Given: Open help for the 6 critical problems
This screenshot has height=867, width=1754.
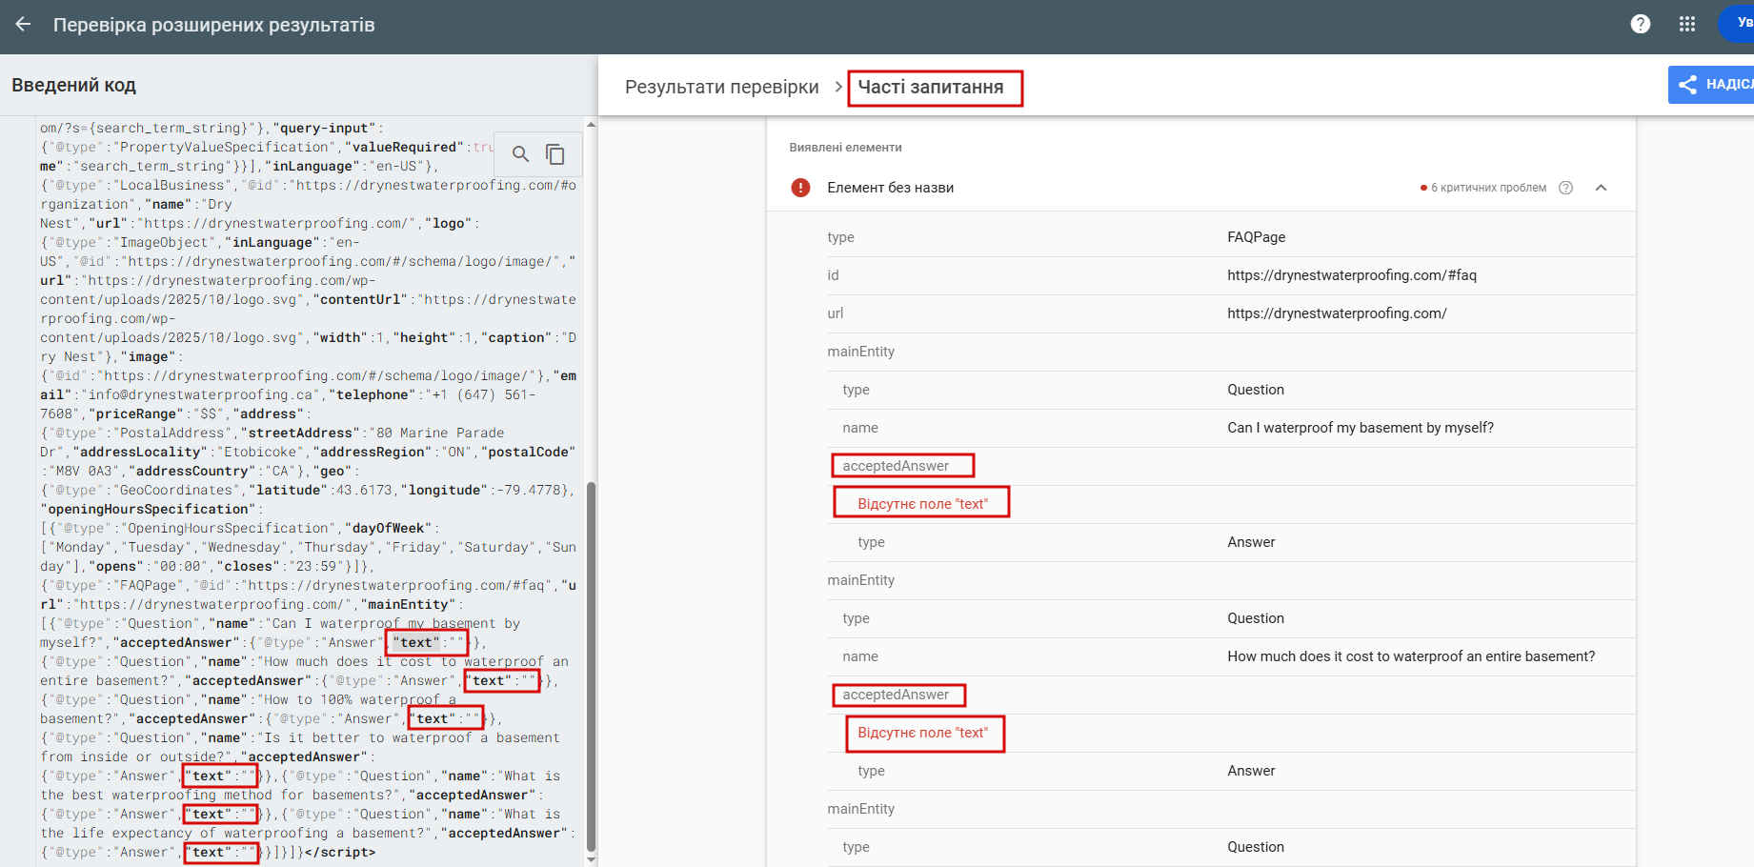Looking at the screenshot, I should pos(1565,188).
